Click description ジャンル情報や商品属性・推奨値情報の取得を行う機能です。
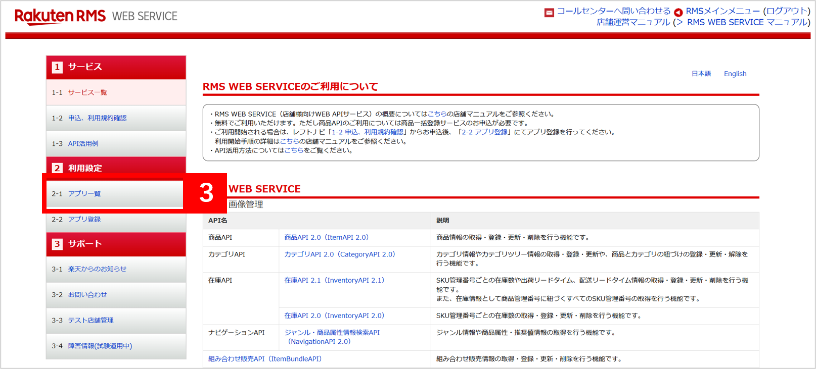Viewport: 816px width, 369px height. 526,333
